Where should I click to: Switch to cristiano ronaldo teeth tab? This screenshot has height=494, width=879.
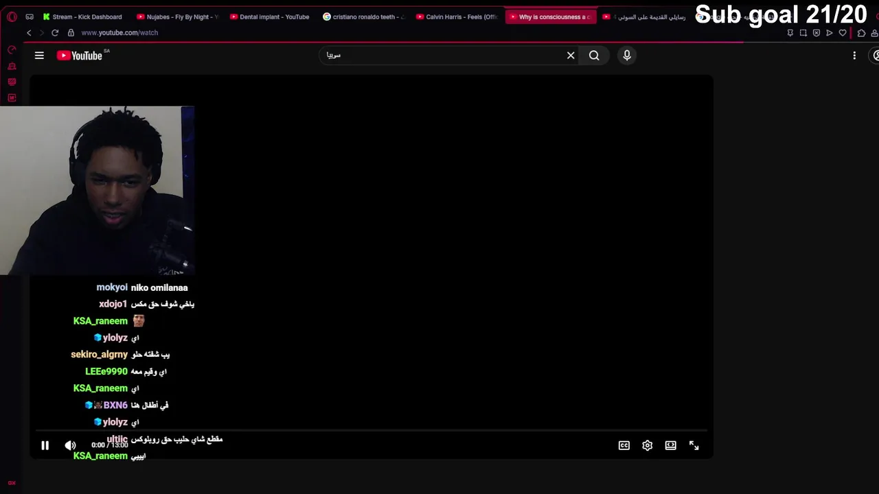[364, 16]
